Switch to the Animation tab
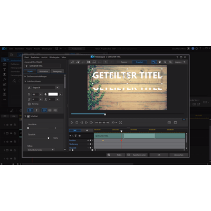 coord(44,71)
